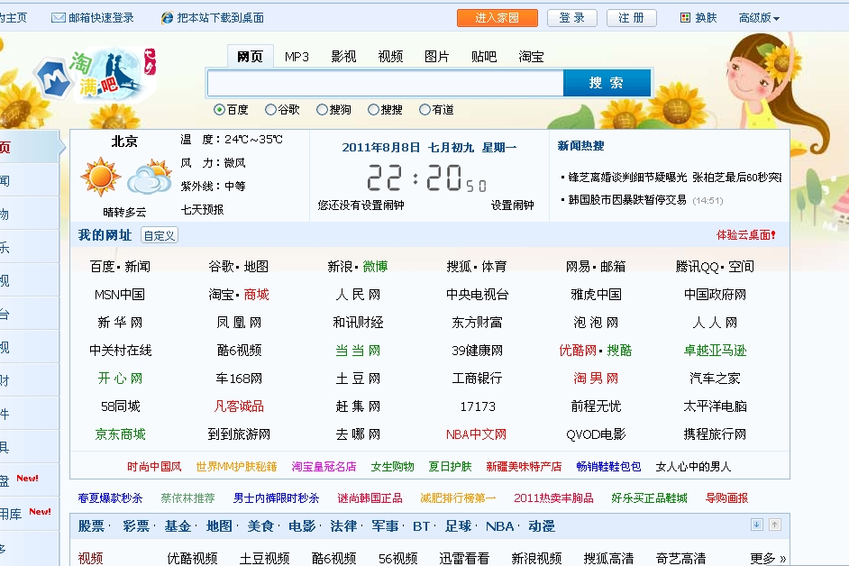
Task: Click the 淘满吧 site logo
Action: (96, 76)
